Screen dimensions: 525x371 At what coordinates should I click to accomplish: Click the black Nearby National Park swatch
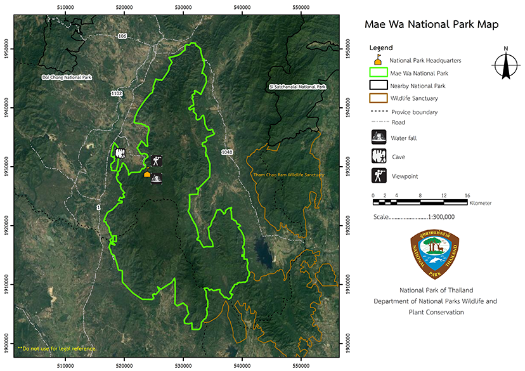click(x=378, y=86)
